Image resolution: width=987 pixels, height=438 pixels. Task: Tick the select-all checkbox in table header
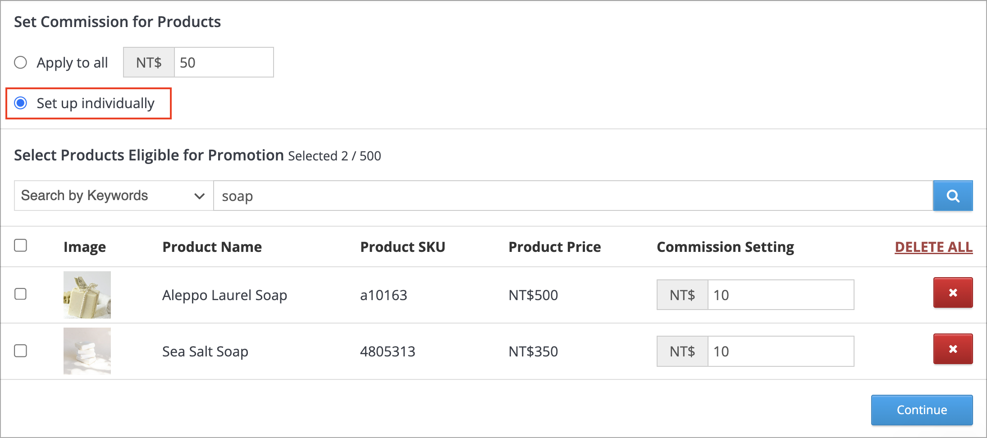point(20,246)
